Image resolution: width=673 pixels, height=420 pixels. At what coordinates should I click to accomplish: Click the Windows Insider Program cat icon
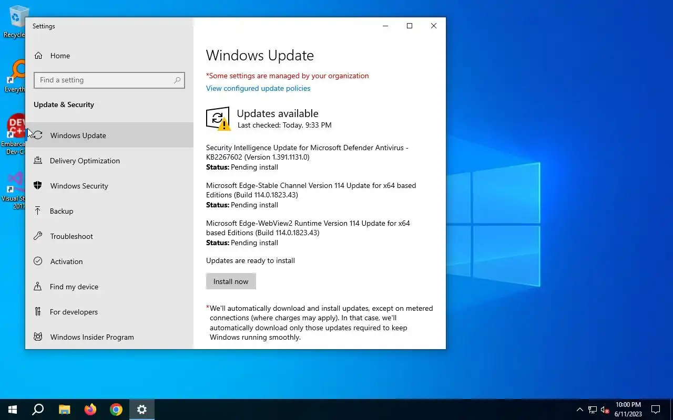[x=38, y=337]
